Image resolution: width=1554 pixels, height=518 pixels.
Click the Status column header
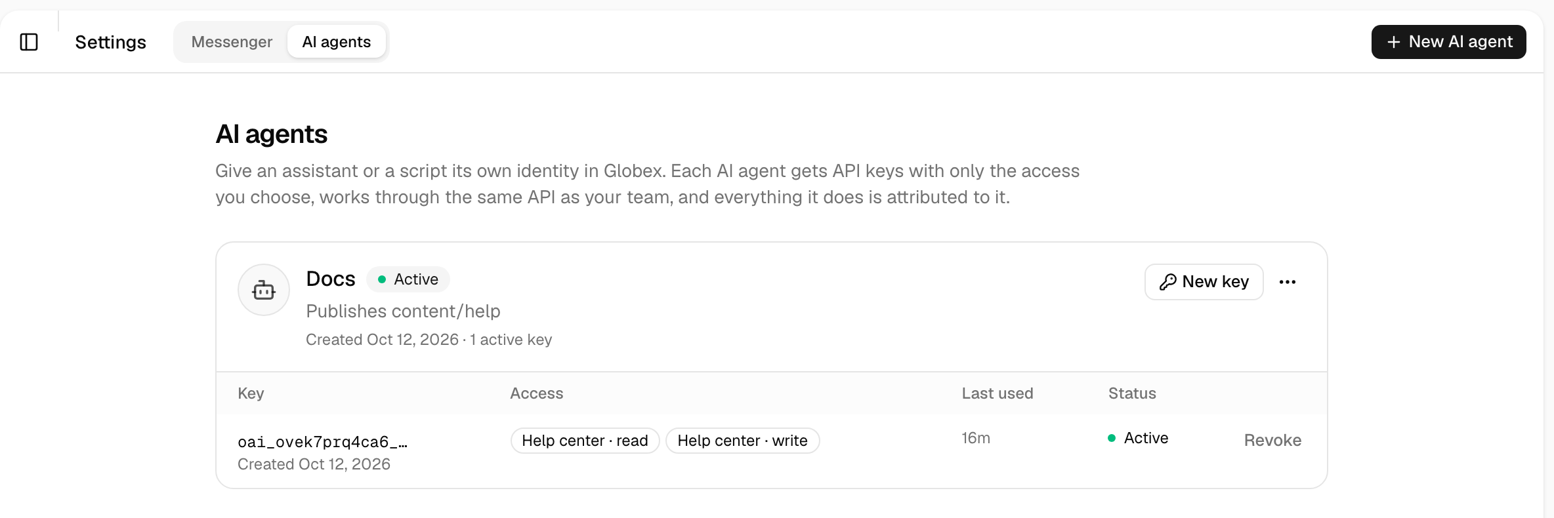tap(1132, 393)
